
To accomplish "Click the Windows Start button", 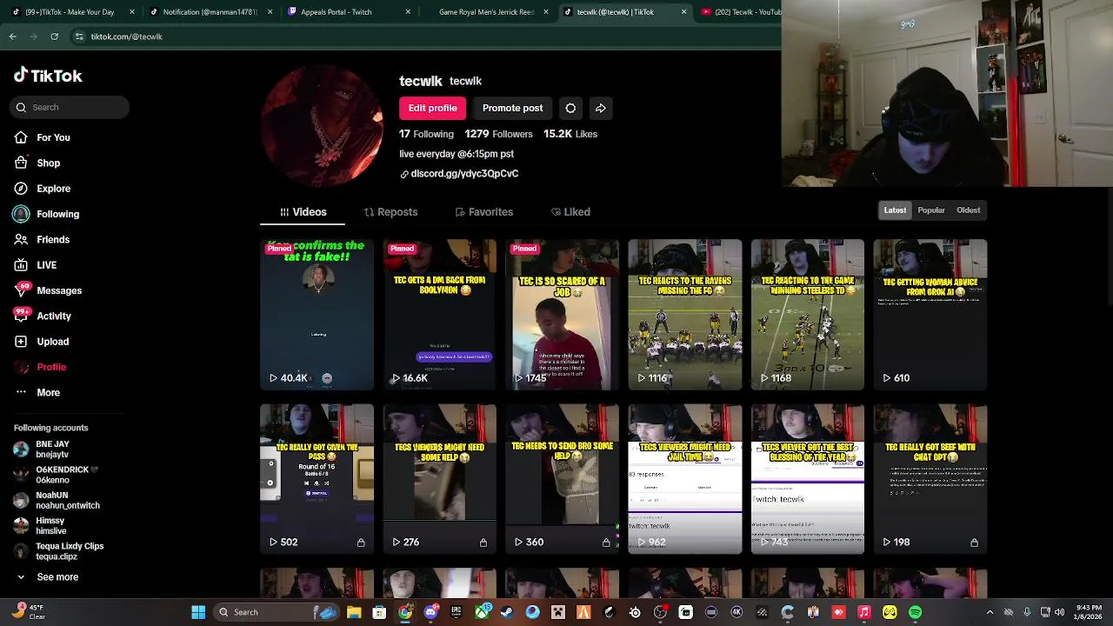I will pyautogui.click(x=198, y=612).
